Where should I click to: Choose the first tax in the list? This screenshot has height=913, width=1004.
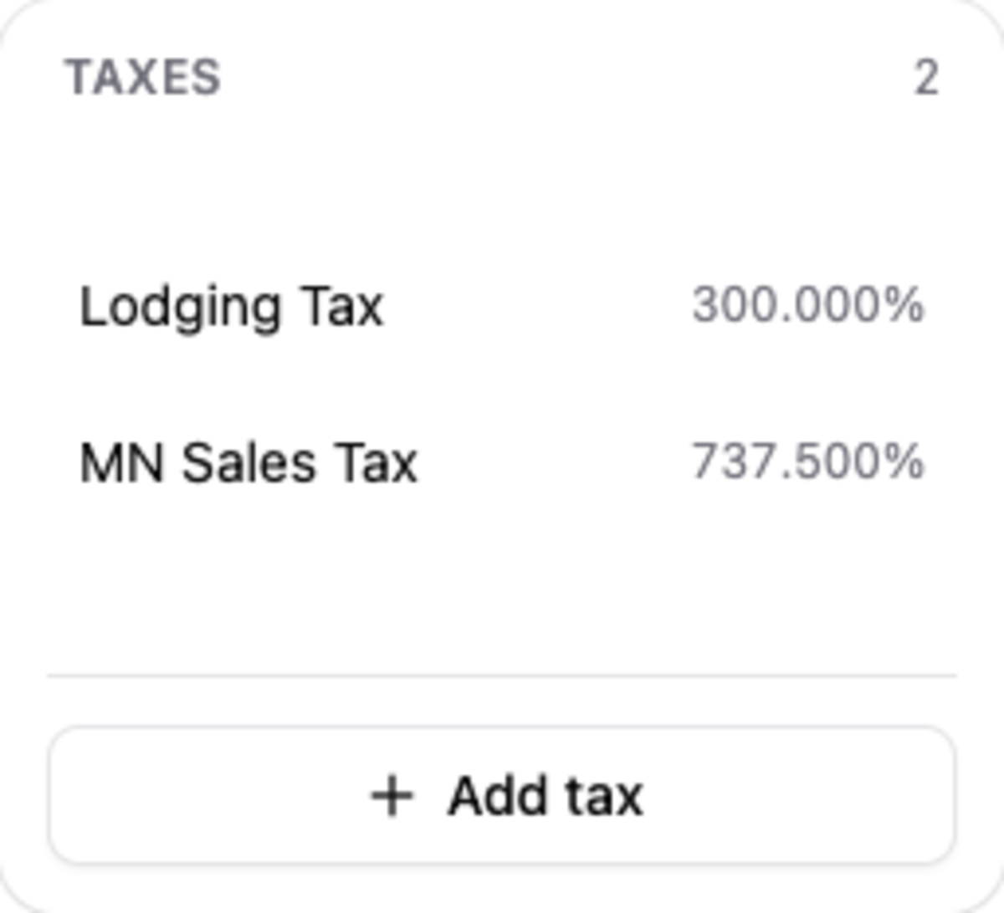[502, 306]
